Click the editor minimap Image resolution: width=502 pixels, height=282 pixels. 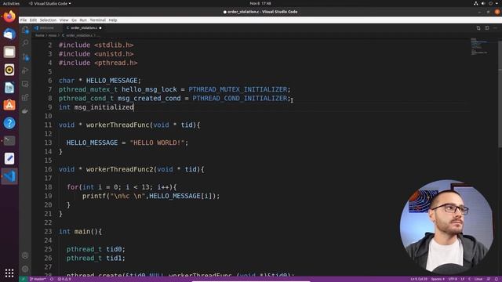pos(480,46)
